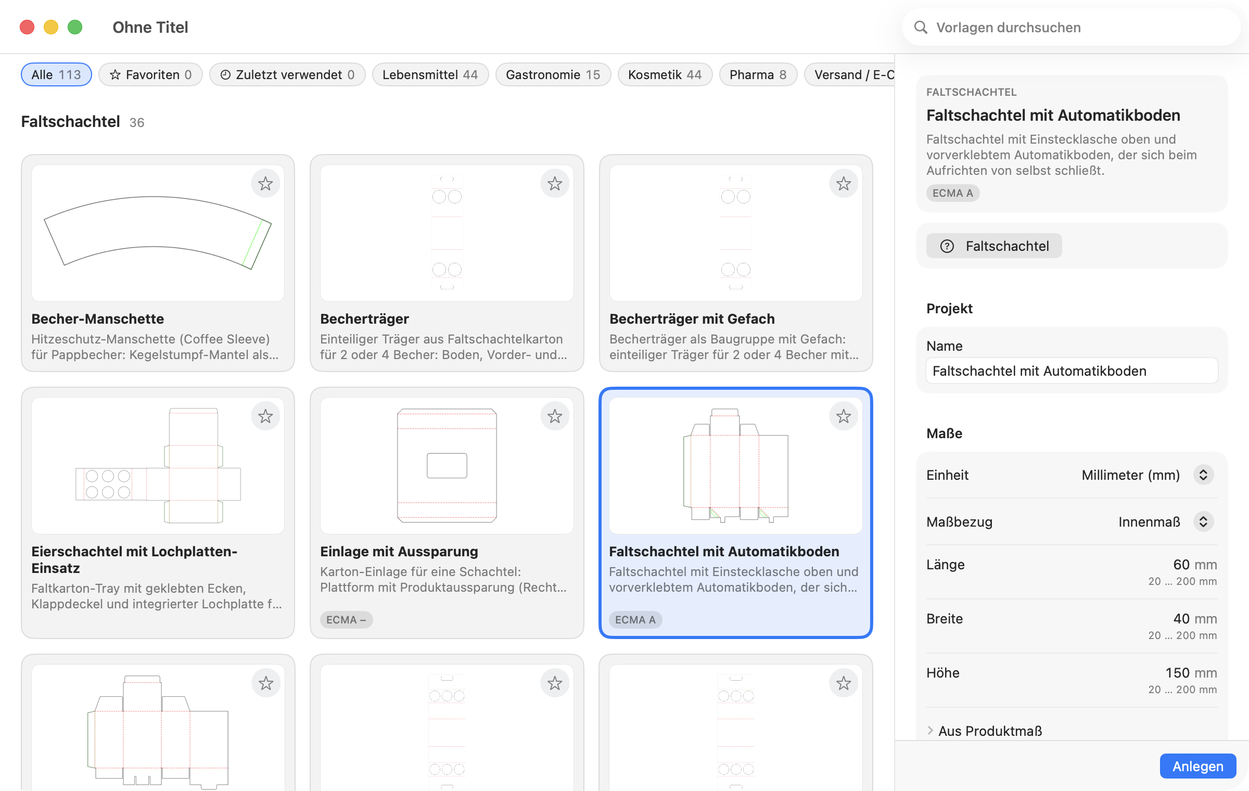Favorite the Becher-Manschette template star

click(265, 183)
